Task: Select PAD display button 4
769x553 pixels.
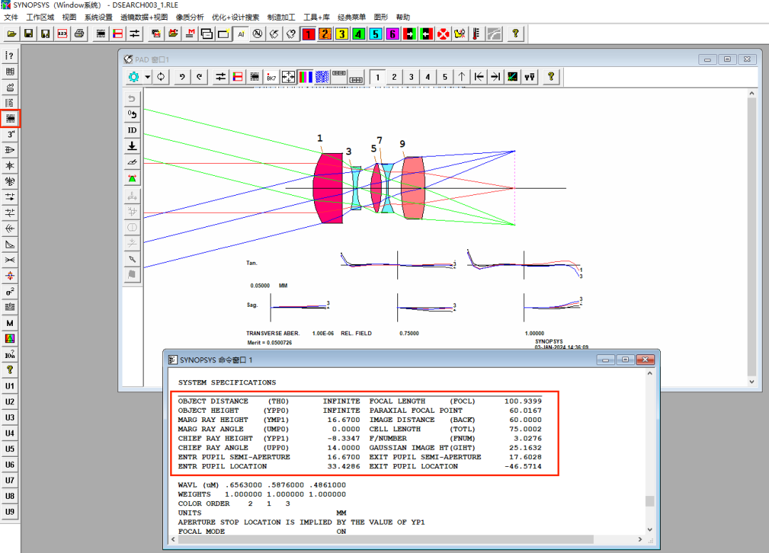Action: point(428,77)
